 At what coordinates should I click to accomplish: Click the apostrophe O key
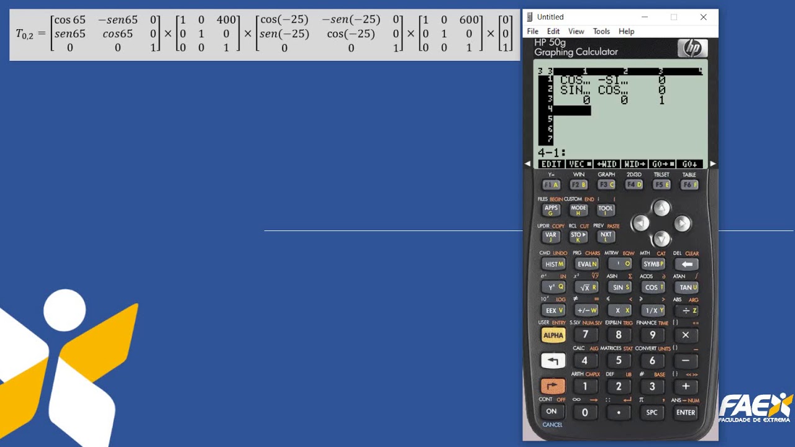[620, 264]
